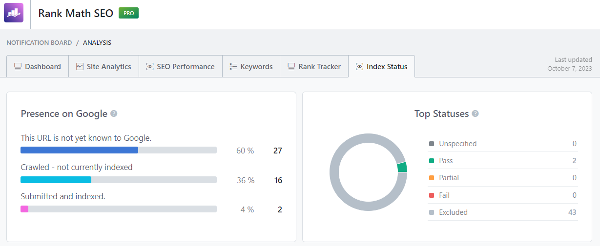Screen dimensions: 600x246
Task: Select the Index Status tab
Action: (x=381, y=67)
